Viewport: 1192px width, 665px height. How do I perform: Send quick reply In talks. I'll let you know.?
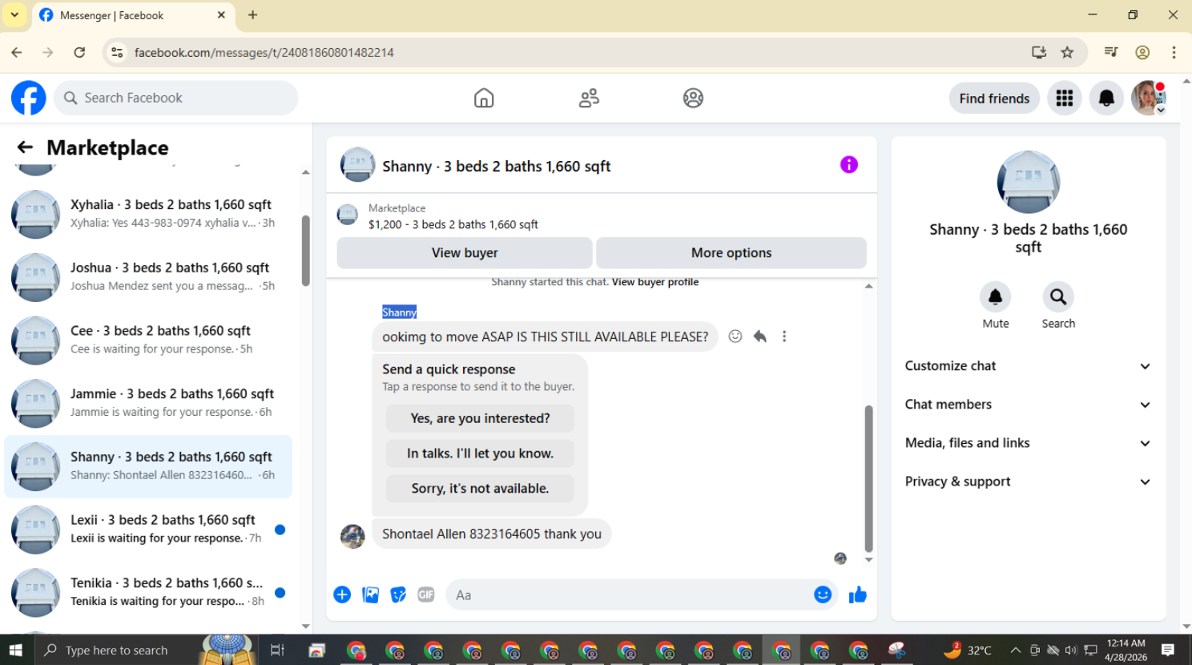[480, 453]
